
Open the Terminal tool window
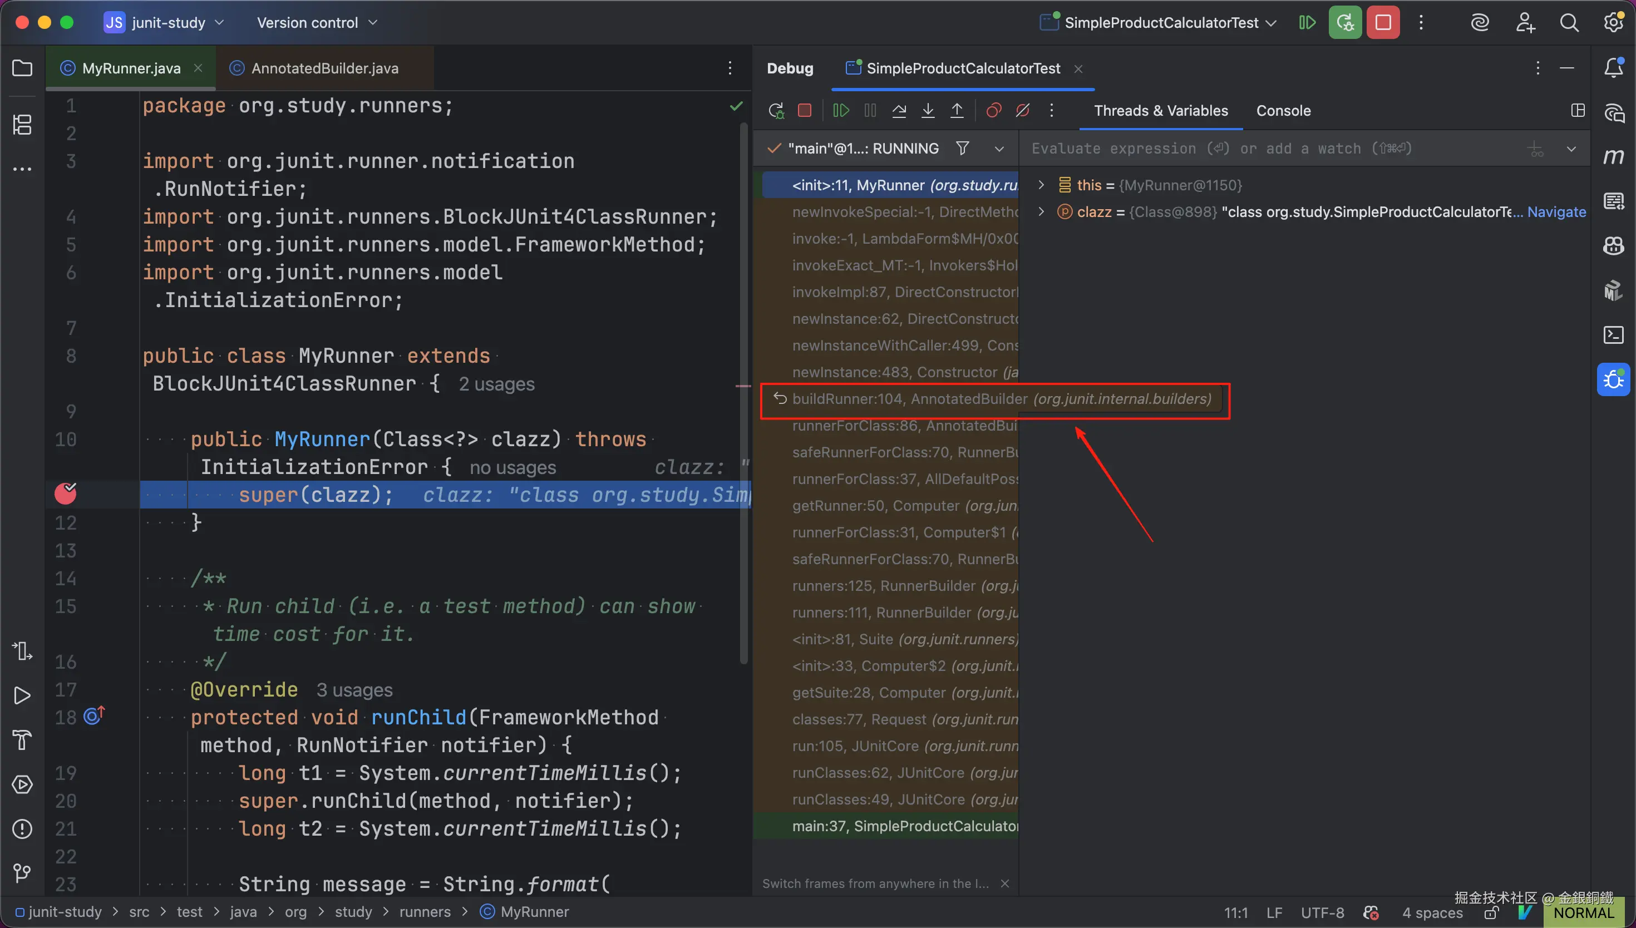[x=1613, y=334]
